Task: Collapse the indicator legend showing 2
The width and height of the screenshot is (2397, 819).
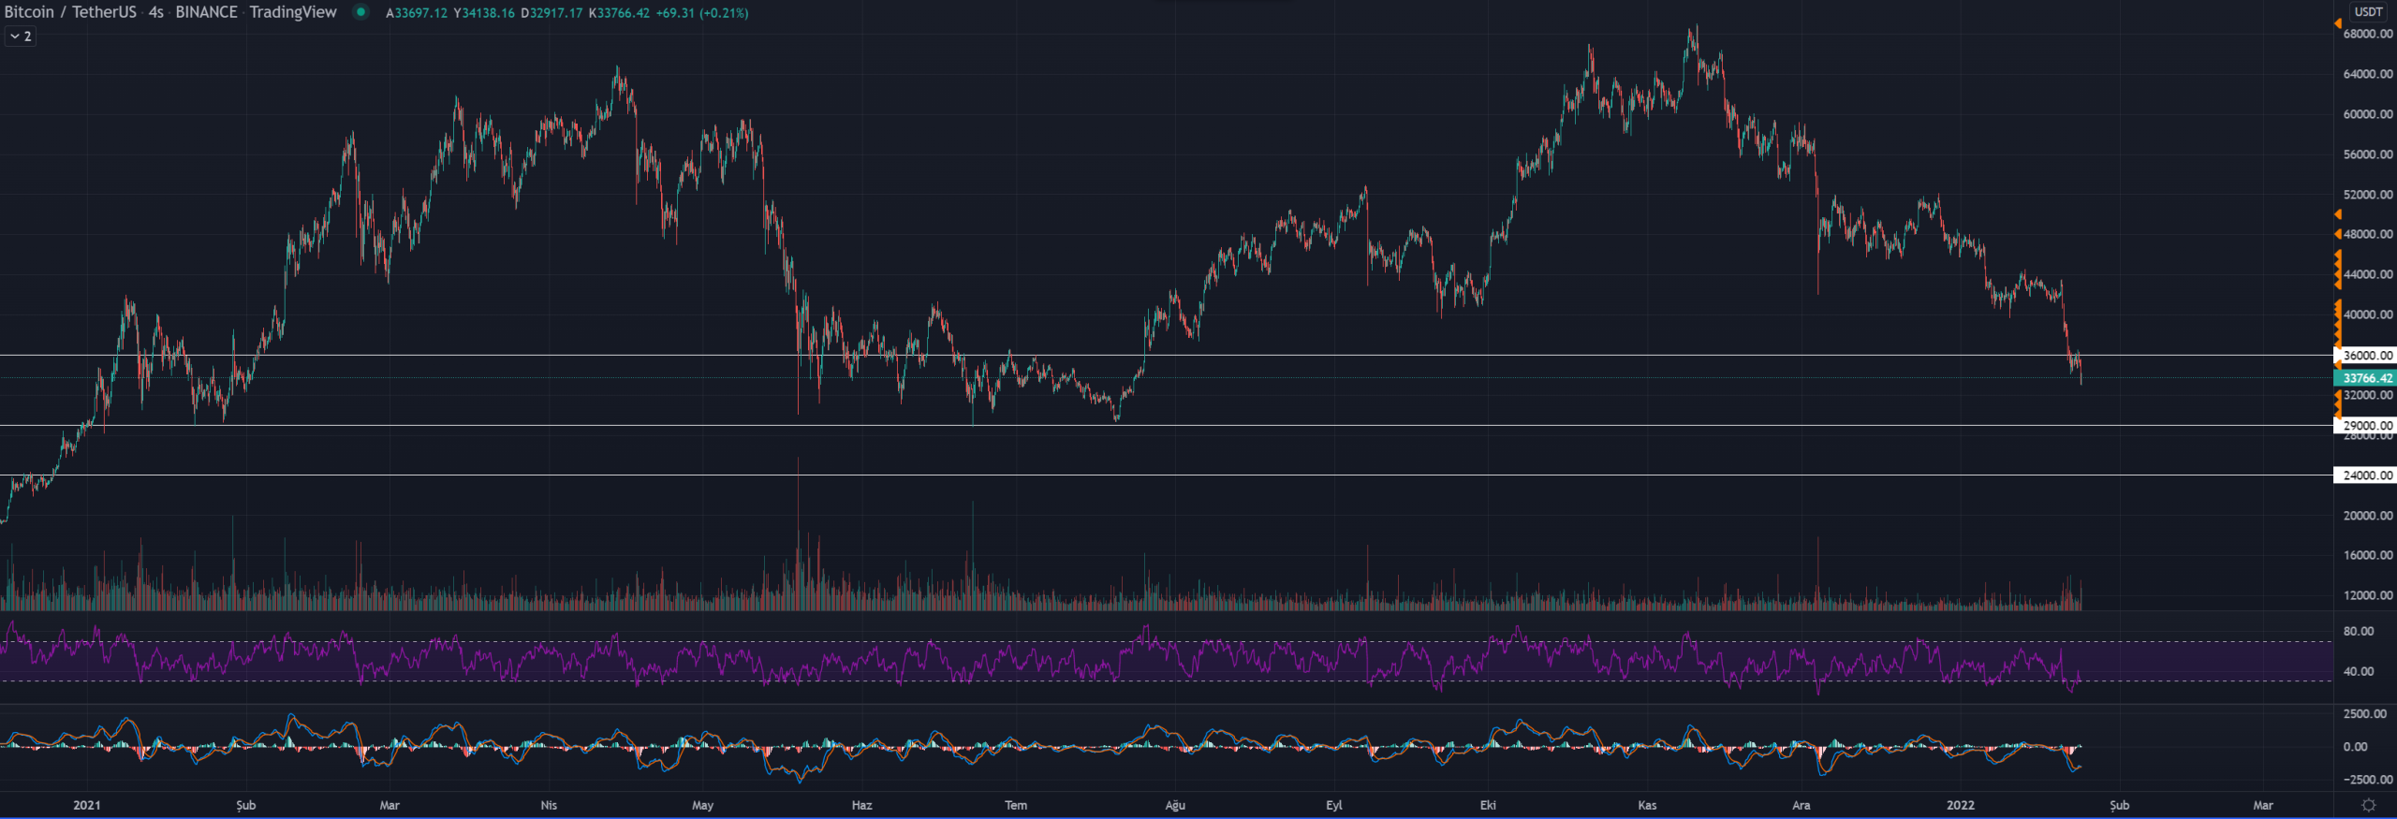Action: 21,37
